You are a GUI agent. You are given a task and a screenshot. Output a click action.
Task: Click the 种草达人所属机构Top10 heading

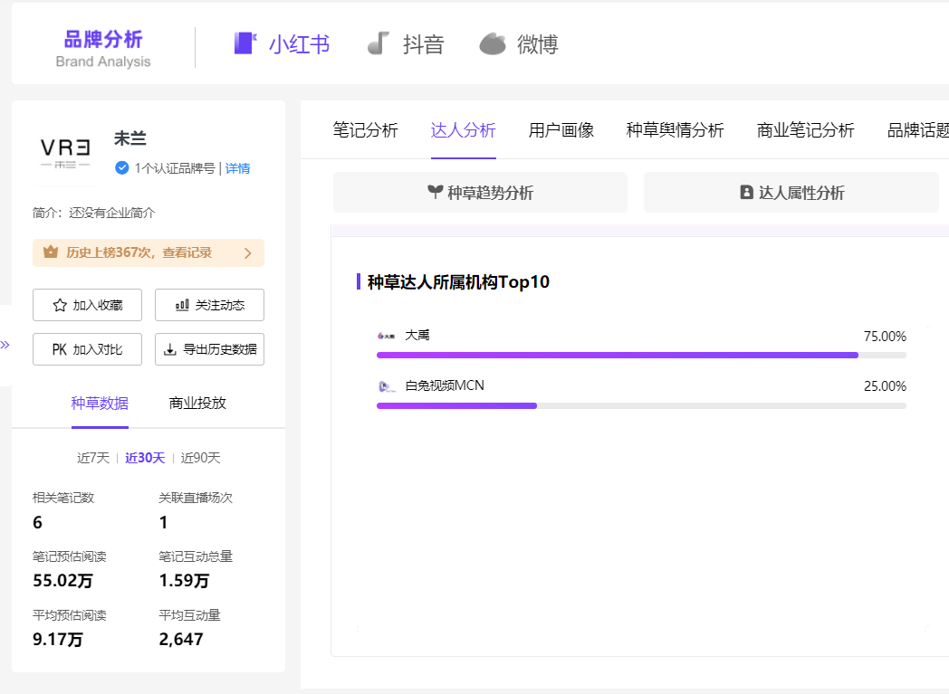[459, 281]
